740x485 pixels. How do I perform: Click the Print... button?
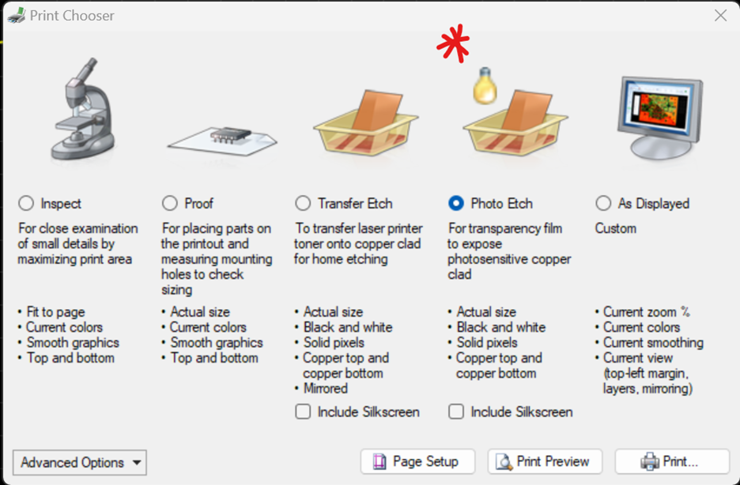(672, 461)
